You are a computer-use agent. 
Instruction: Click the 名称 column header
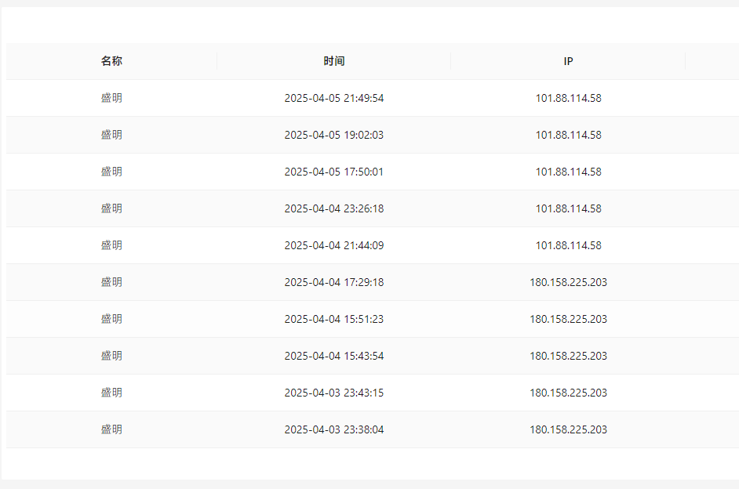pos(111,61)
